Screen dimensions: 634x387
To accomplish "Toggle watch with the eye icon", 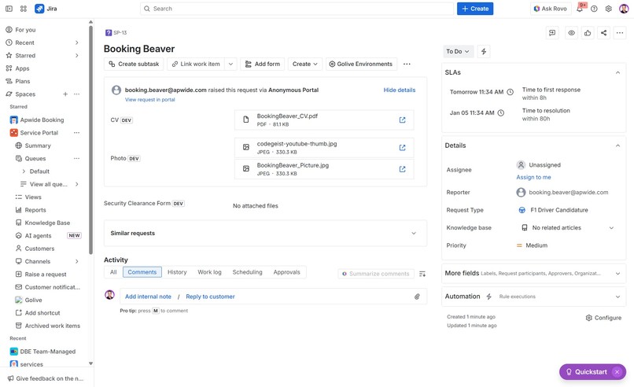I will pyautogui.click(x=571, y=33).
